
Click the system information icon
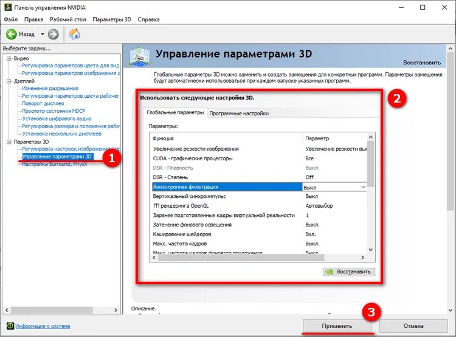click(x=10, y=326)
